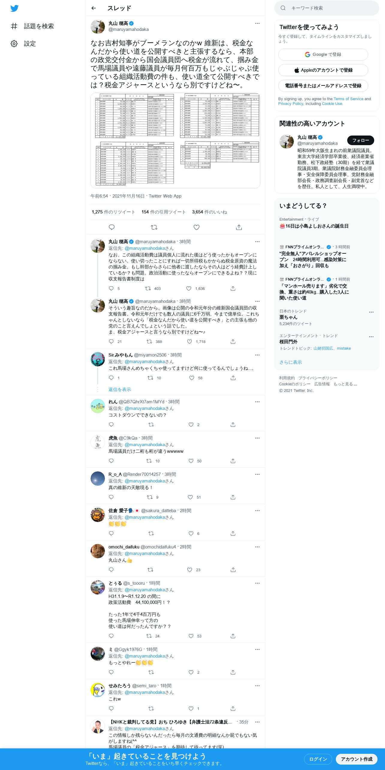
Task: Sign up with the Google で登録 button
Action: pos(323,55)
